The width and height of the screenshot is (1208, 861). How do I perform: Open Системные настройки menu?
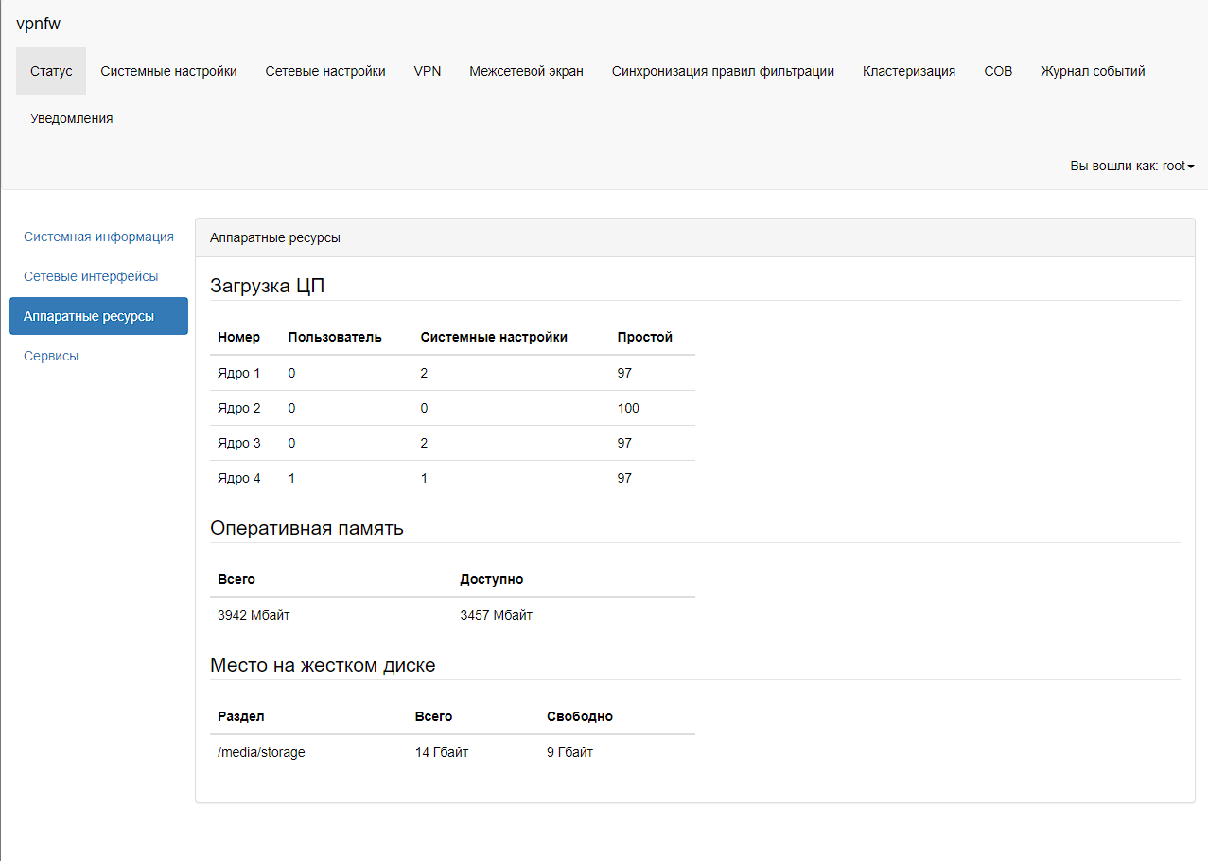pos(168,71)
